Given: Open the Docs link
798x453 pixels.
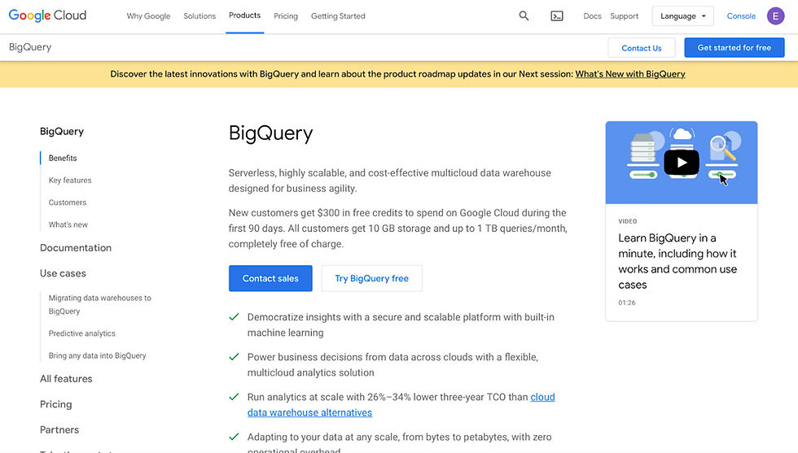Looking at the screenshot, I should tap(593, 15).
